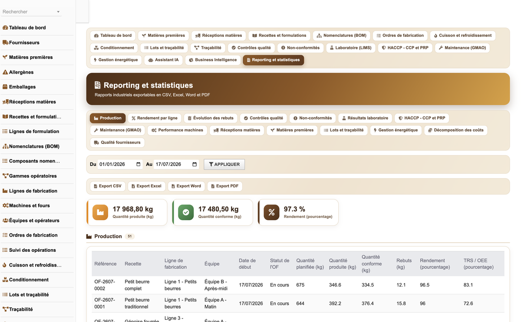This screenshot has width=521, height=322.
Task: Go to Cuisson et refroidissement top tab
Action: 462,36
